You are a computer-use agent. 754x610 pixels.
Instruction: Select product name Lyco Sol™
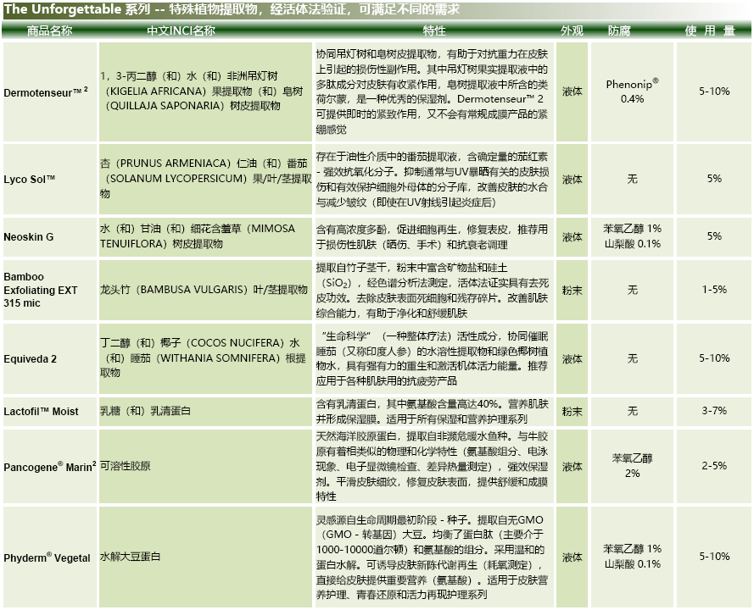[30, 179]
